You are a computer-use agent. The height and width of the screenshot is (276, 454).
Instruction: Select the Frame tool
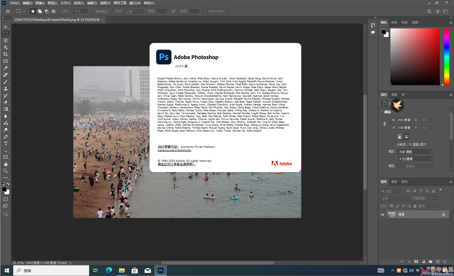[6, 61]
